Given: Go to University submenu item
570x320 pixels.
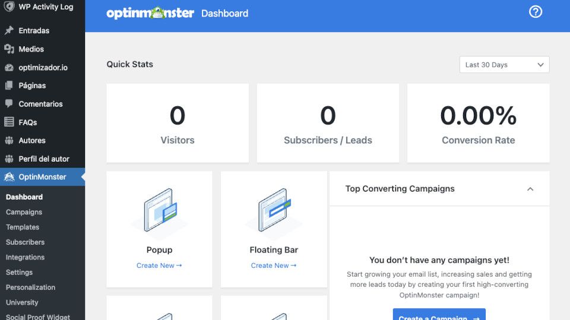Looking at the screenshot, I should point(22,302).
